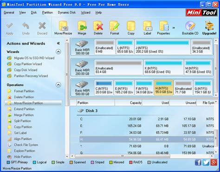
Task: Select the 83.4 GB unallocated block
Action: pyautogui.click(x=119, y=68)
